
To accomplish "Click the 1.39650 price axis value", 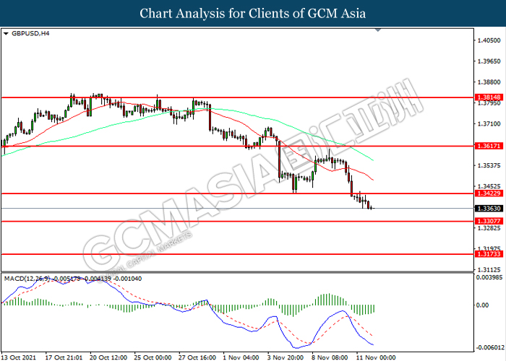I will 489,61.
